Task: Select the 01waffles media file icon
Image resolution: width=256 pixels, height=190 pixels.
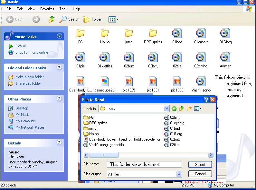Action: [x=104, y=58]
